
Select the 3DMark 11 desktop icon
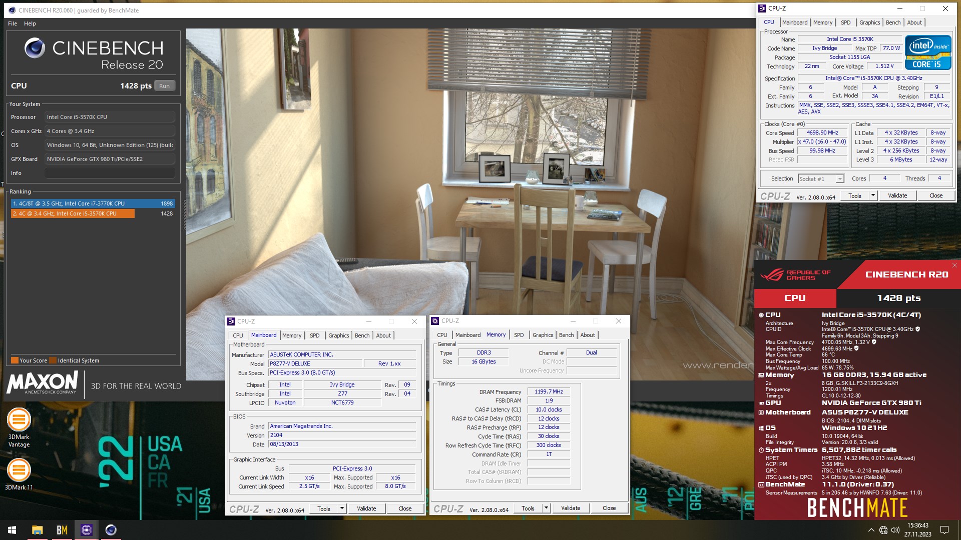(x=19, y=474)
